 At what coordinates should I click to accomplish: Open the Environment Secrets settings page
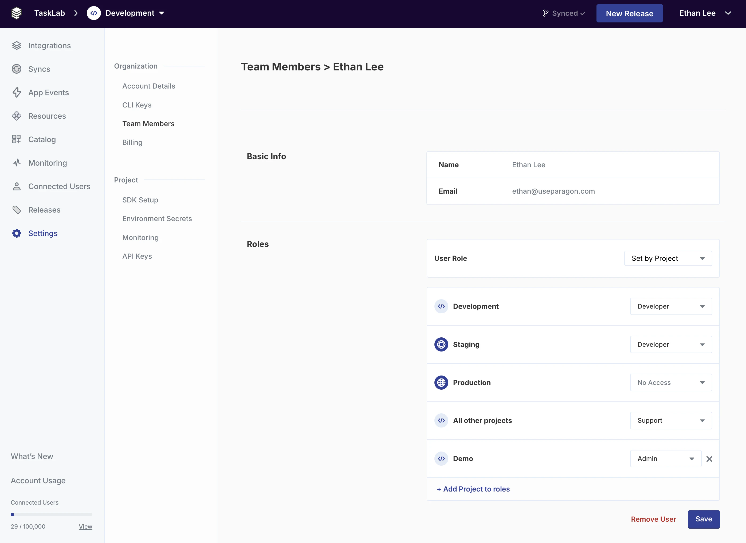(x=157, y=219)
